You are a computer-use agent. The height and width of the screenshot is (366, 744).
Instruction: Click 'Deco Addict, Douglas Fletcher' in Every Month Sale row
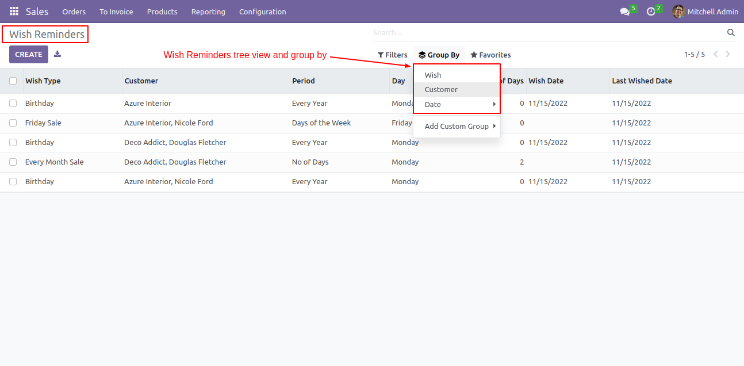pyautogui.click(x=175, y=162)
